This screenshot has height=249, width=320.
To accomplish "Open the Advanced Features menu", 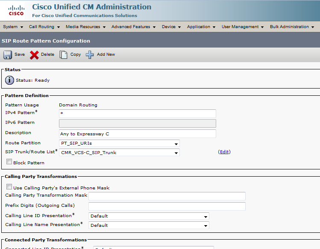I will pyautogui.click(x=133, y=27).
